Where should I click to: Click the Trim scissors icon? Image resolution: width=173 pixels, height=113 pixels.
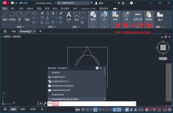[x=53, y=13]
